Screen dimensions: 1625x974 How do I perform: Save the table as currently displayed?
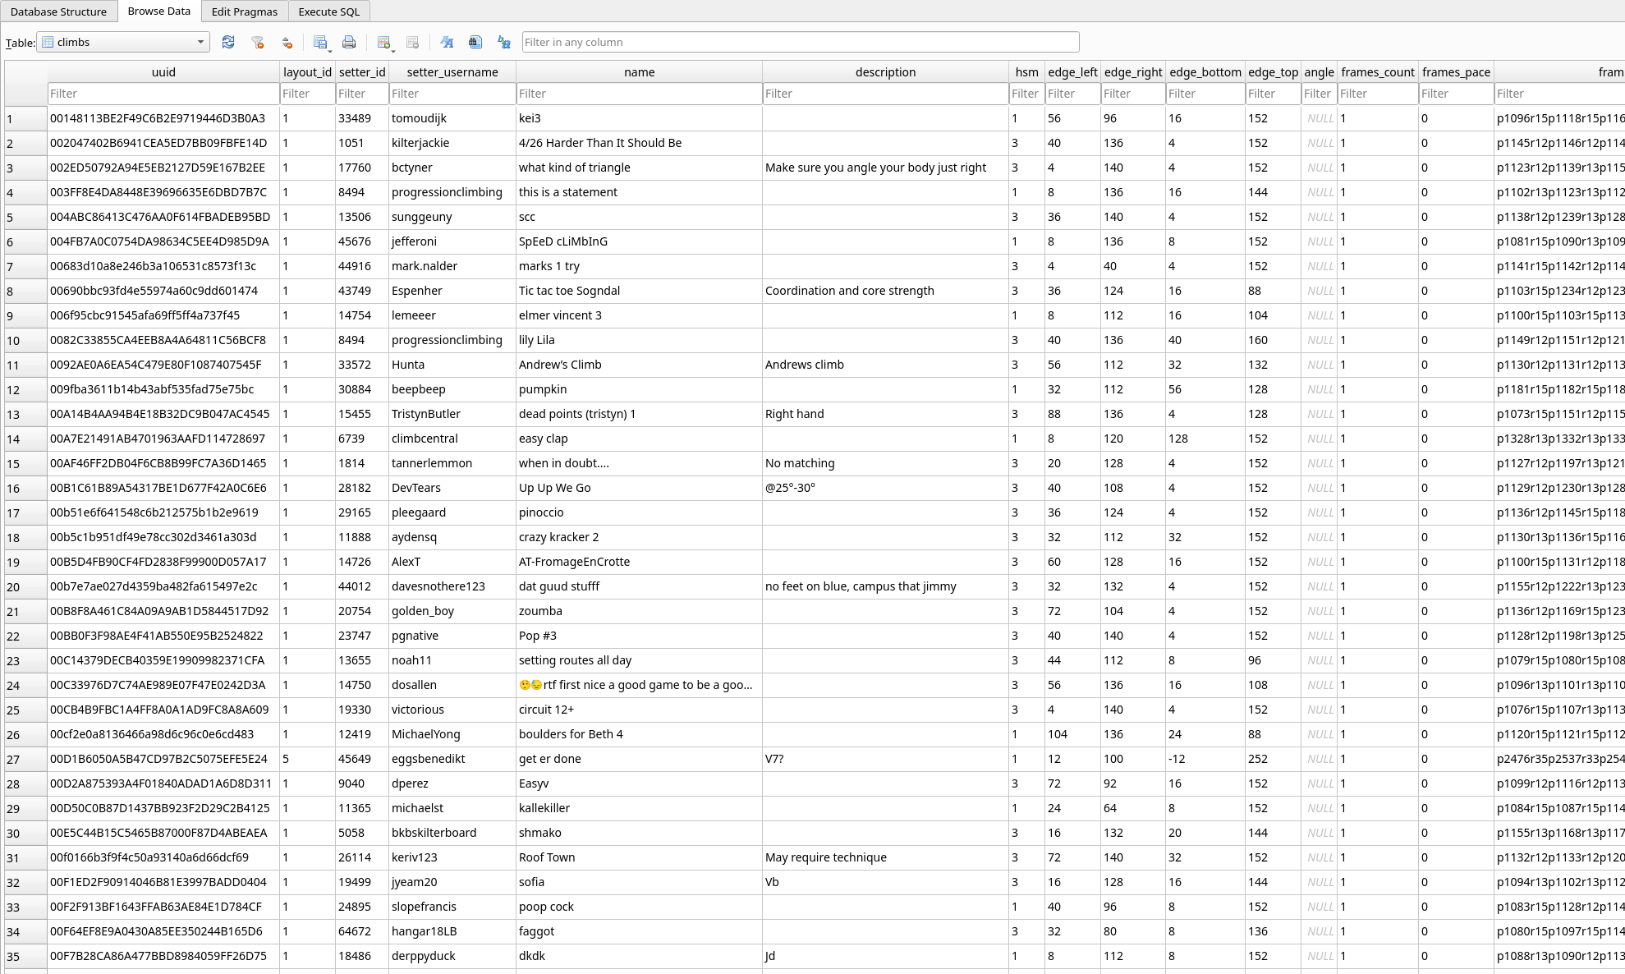(321, 42)
